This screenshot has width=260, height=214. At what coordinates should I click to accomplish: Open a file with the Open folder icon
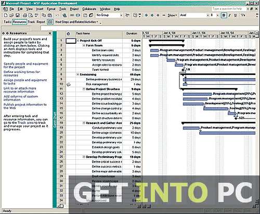click(11, 15)
